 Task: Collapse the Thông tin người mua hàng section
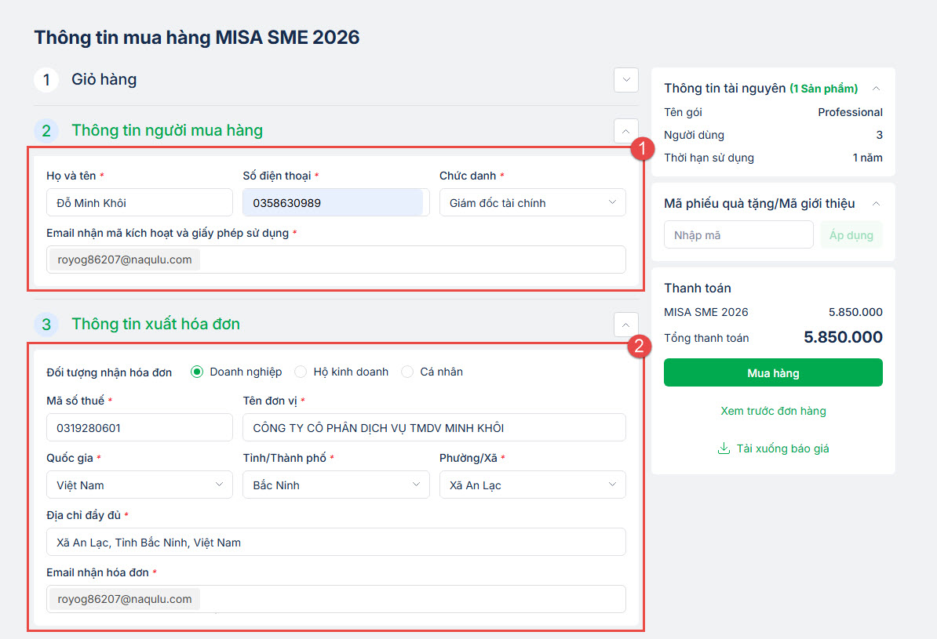tap(625, 131)
